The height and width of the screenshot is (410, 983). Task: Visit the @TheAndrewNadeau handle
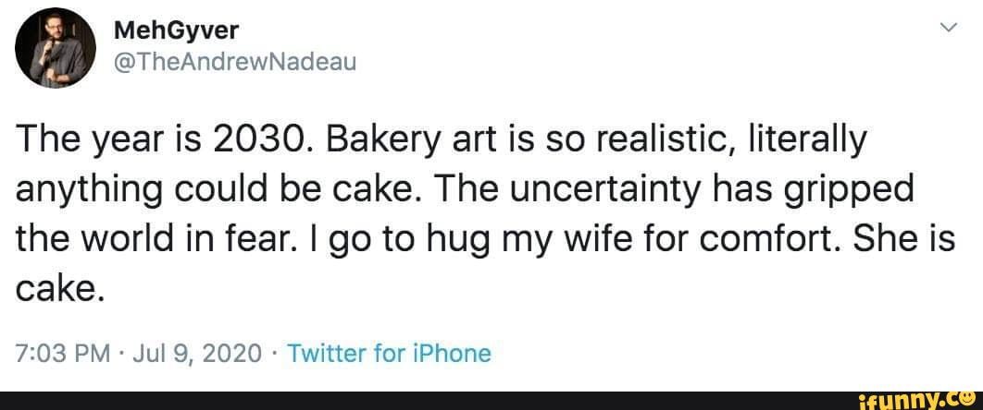(x=228, y=61)
